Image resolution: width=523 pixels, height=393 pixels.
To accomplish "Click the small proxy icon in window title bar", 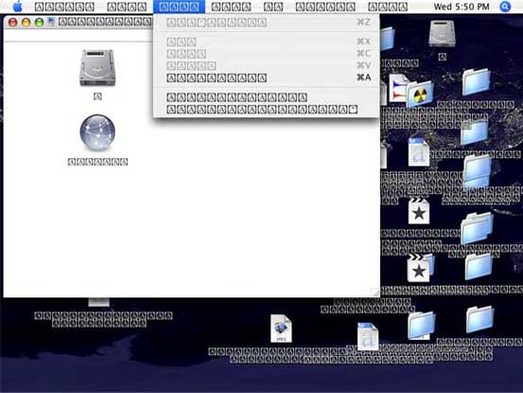I will tap(51, 22).
